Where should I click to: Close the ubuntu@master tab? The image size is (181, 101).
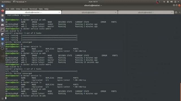[59, 12]
